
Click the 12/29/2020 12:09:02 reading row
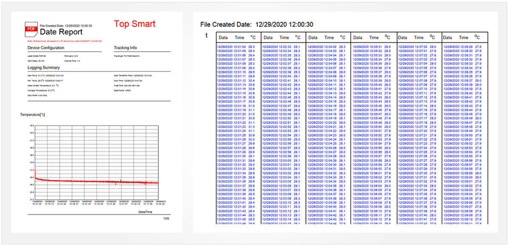pos(463,186)
